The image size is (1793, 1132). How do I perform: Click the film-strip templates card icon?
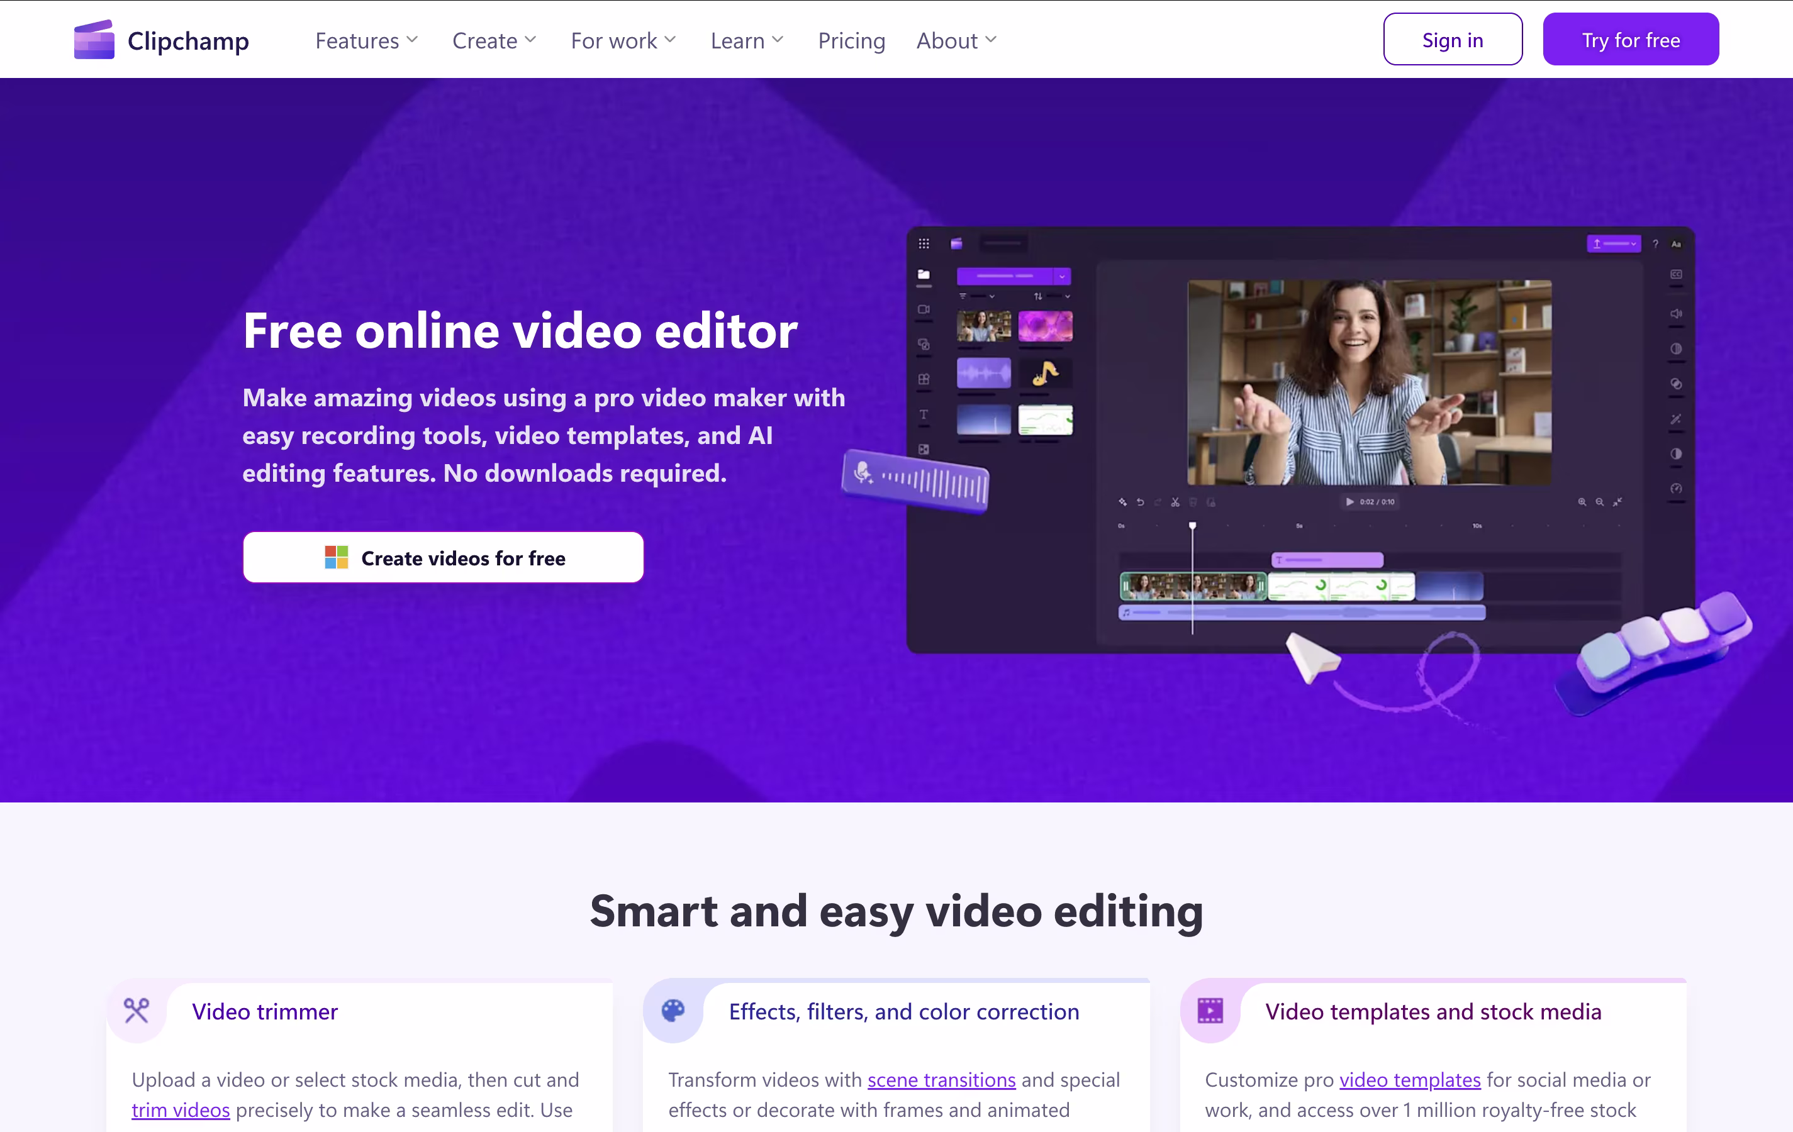[1210, 1010]
